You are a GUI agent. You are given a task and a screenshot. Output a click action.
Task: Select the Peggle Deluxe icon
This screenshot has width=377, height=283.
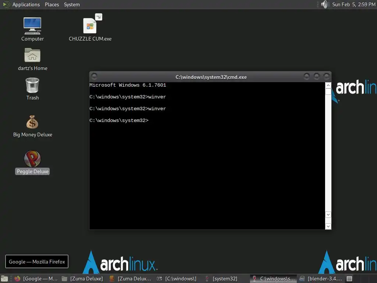(32, 158)
